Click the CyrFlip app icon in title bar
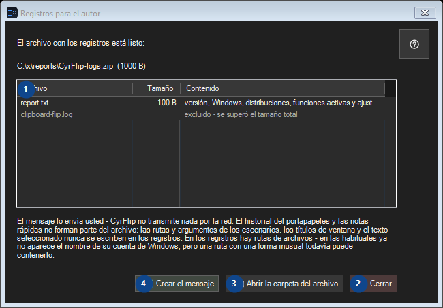This screenshot has height=308, width=443. coord(12,13)
